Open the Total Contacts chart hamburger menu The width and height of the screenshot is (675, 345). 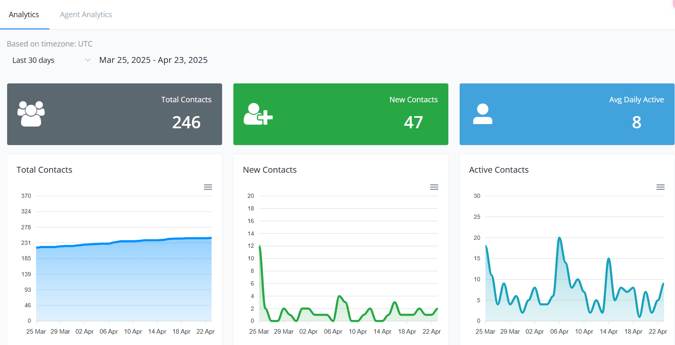pos(208,187)
